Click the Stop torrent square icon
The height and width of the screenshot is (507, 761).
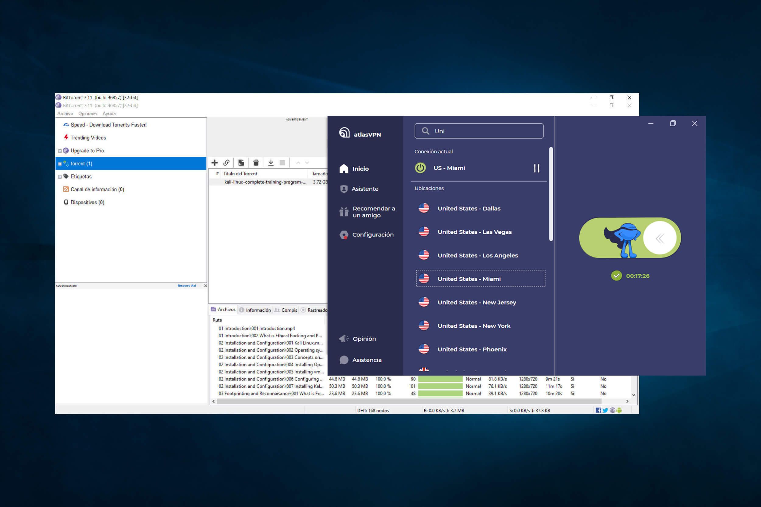point(282,163)
